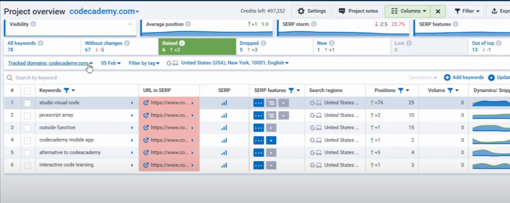Click info icon beside Dropped
Viewport: 510px width, 203px height.
[x=263, y=43]
